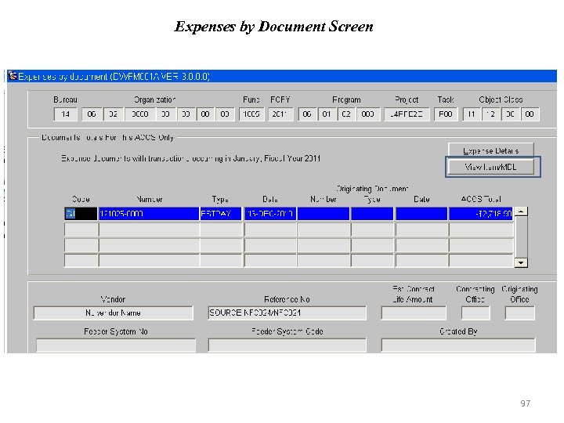Select the highlighted document Code cell
The image size is (564, 423).
click(x=81, y=214)
